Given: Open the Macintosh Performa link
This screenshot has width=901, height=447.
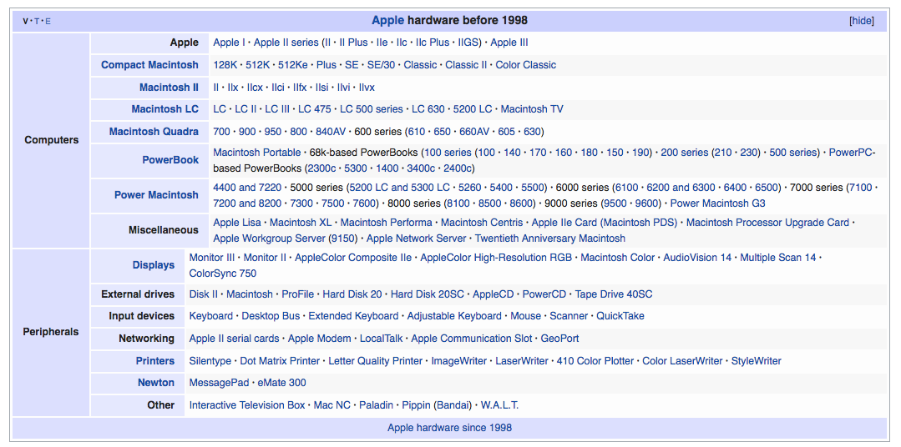Looking at the screenshot, I should 386,222.
